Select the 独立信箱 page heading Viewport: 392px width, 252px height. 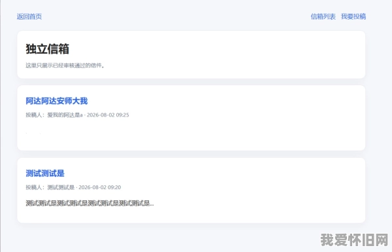point(47,49)
